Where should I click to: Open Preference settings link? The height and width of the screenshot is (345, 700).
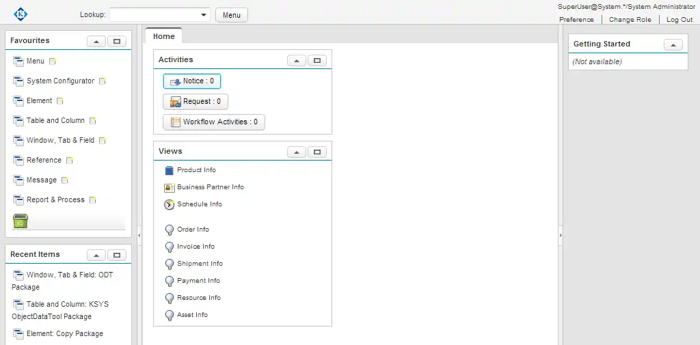click(576, 20)
